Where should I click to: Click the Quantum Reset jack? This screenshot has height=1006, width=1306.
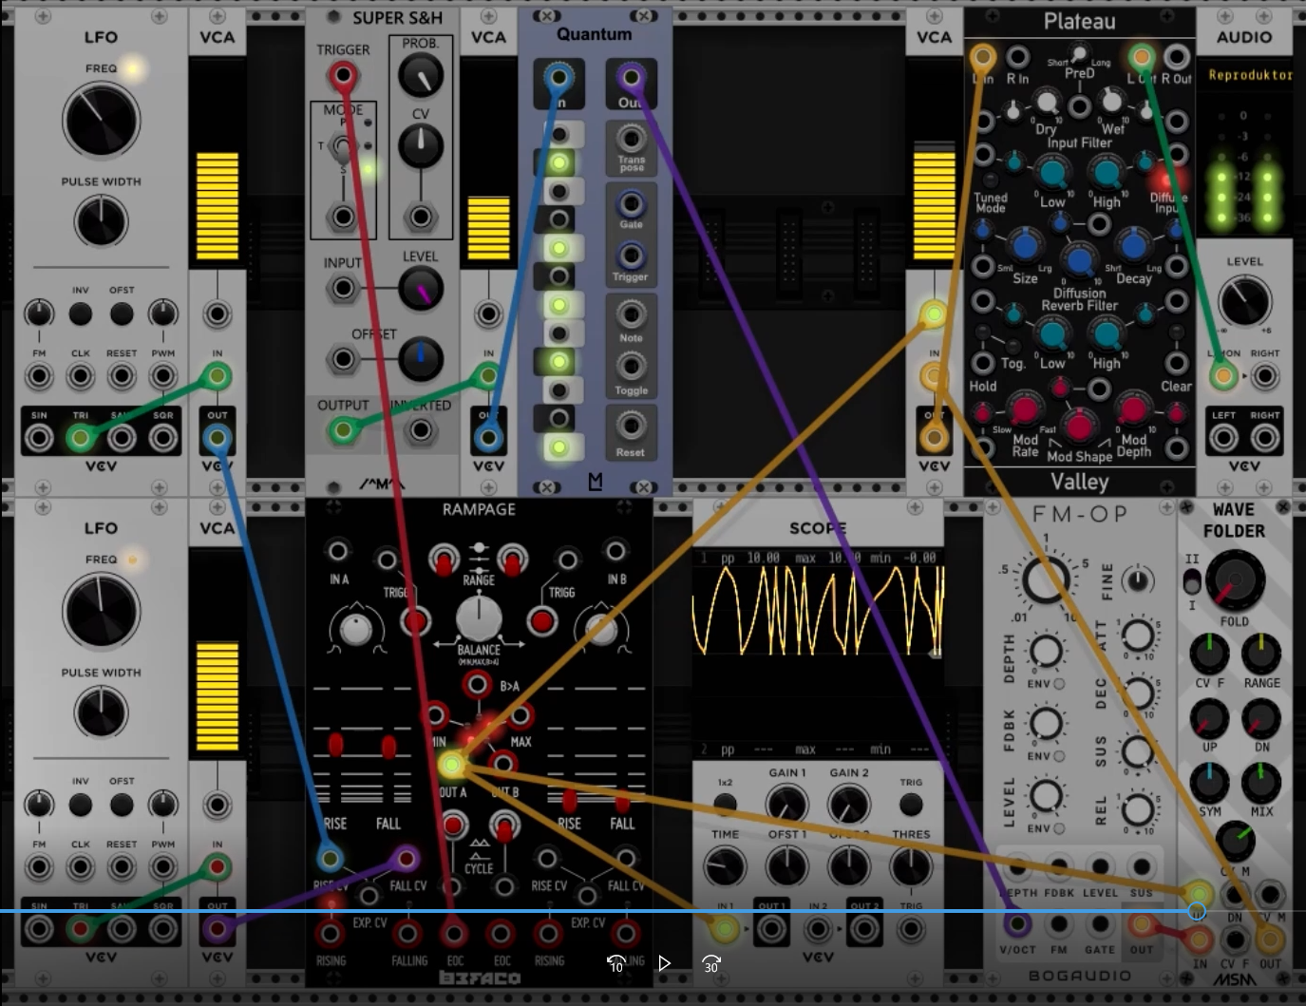tap(631, 427)
